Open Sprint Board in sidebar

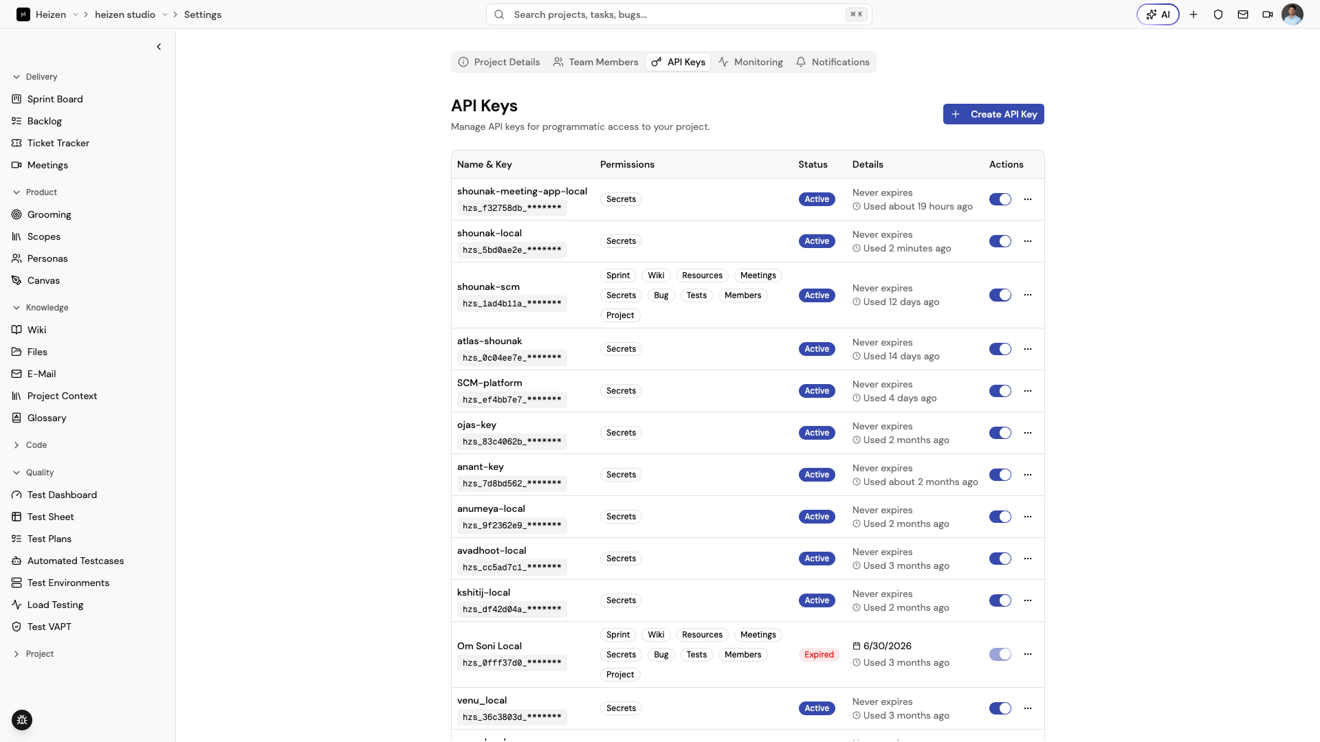click(x=55, y=99)
